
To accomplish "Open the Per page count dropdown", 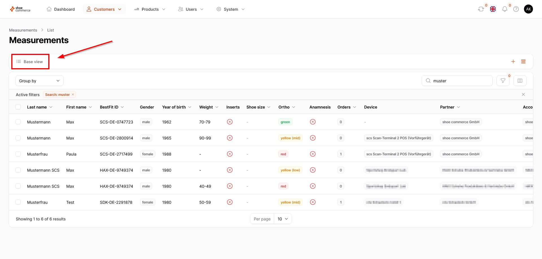I will [x=283, y=219].
